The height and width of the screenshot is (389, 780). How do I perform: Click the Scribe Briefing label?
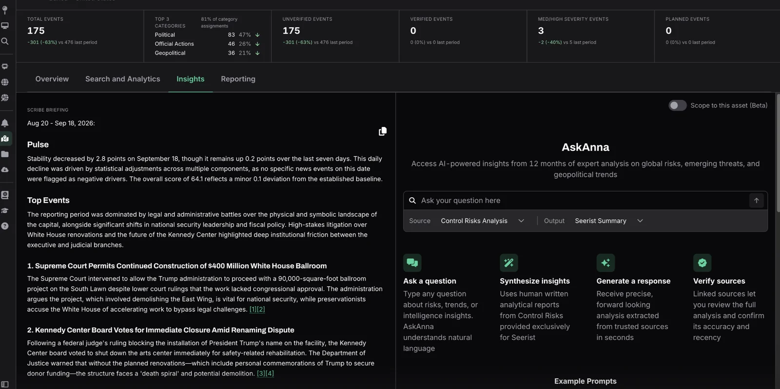click(x=48, y=110)
